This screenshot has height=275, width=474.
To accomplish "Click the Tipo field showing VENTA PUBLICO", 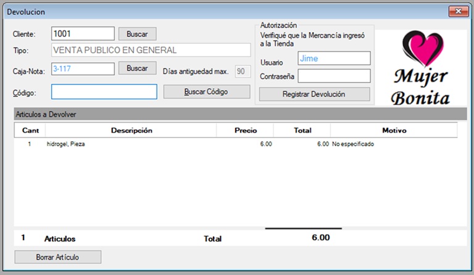I will (x=151, y=51).
